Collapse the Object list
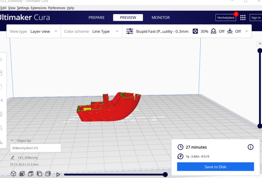Screen dimensions: 262x178 (12, 141)
